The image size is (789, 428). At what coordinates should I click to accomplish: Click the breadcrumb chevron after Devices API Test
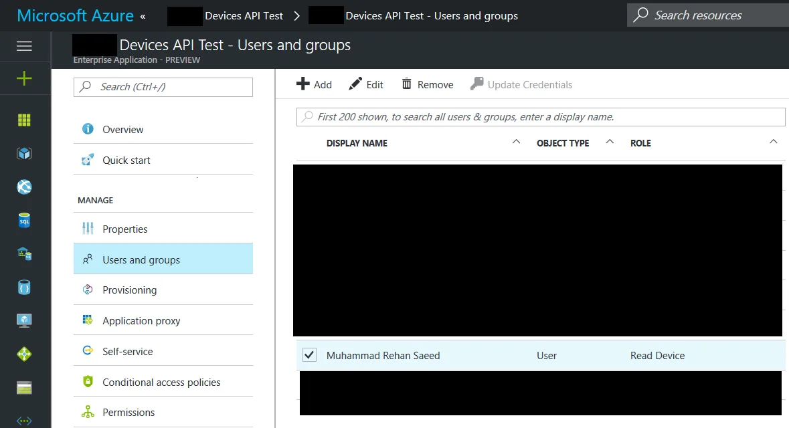pos(297,16)
